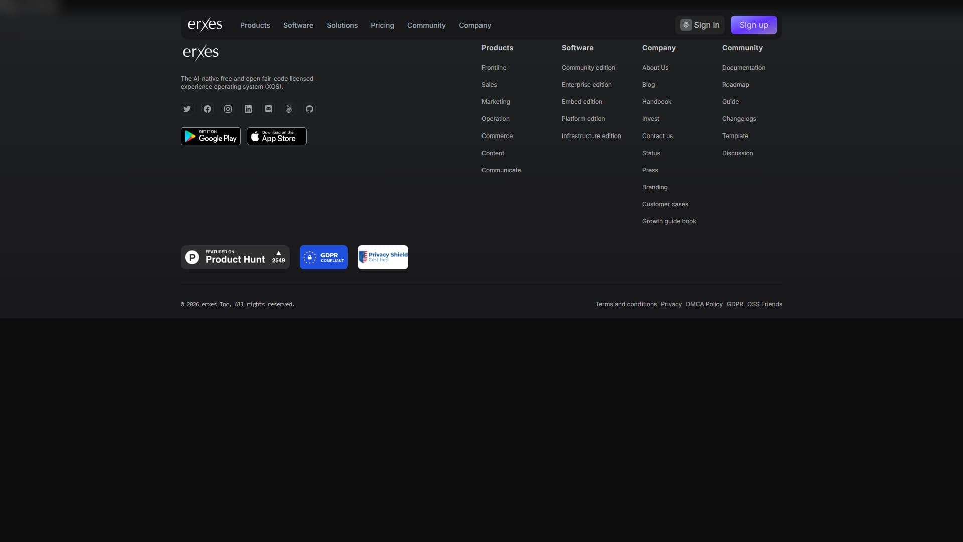The image size is (963, 542).
Task: Click the theme icon beside Sign in
Action: click(x=686, y=25)
